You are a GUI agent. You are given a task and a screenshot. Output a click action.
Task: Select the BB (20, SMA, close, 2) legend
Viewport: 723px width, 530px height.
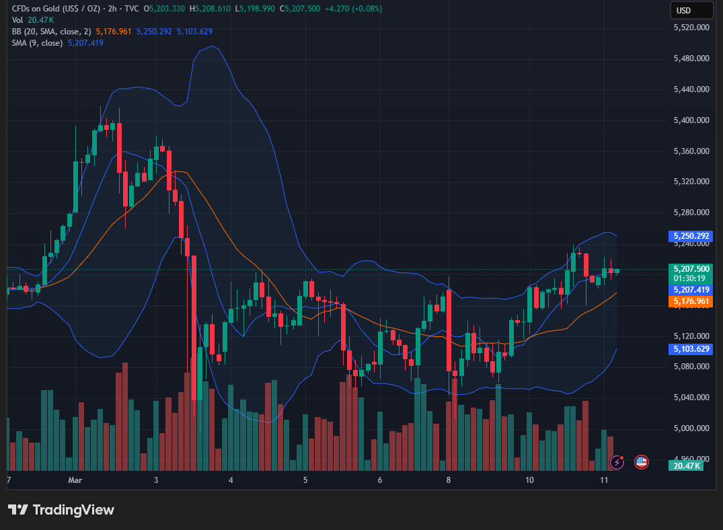click(x=51, y=32)
